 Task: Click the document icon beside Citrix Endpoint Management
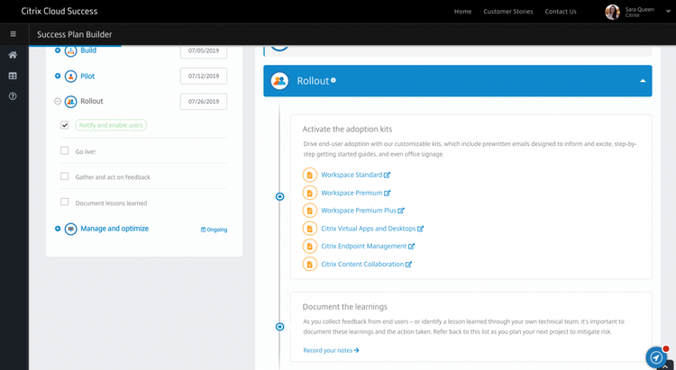coord(309,246)
